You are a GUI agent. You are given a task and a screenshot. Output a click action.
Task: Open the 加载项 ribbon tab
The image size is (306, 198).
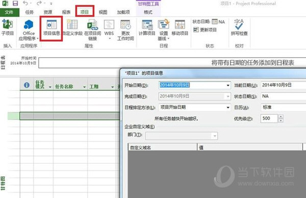click(123, 12)
